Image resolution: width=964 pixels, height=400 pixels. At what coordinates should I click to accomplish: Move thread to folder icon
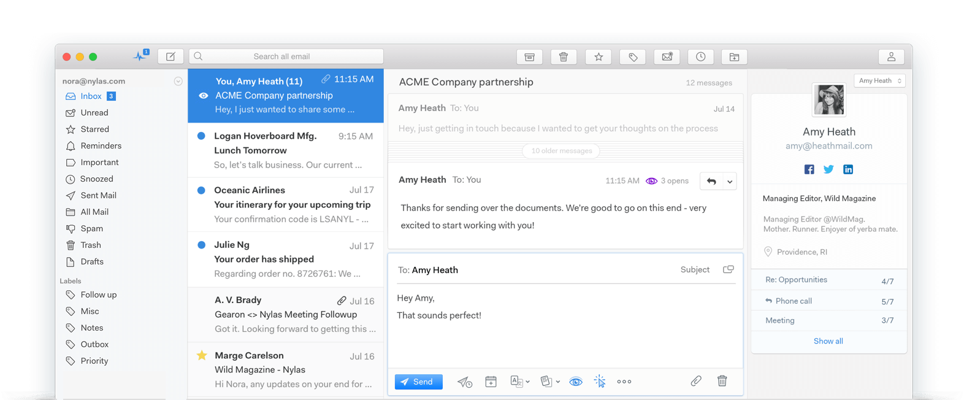coord(734,57)
